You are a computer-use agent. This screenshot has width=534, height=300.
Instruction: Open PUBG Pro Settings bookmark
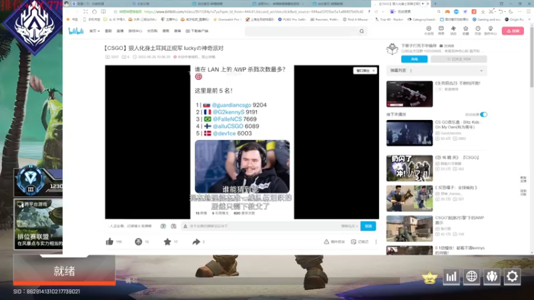tap(292, 19)
